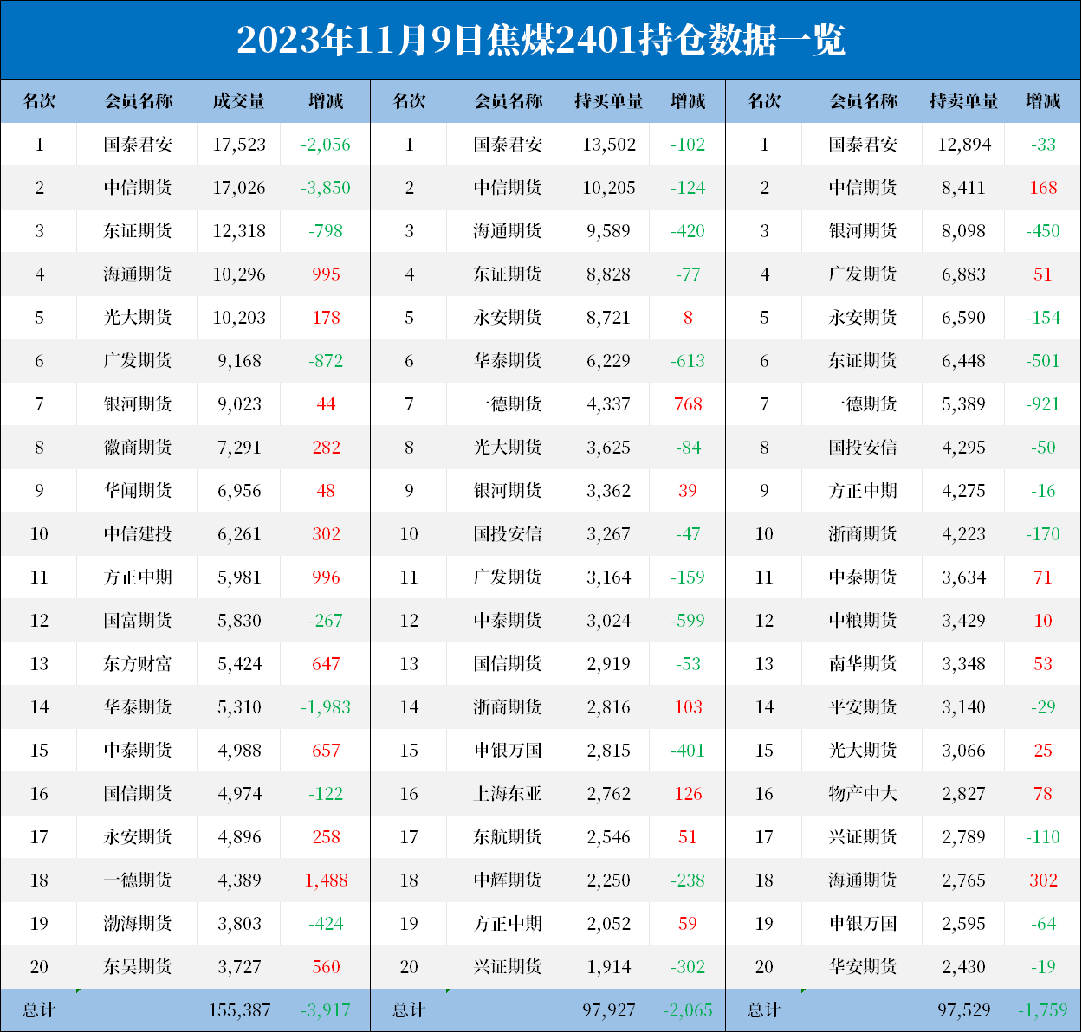The width and height of the screenshot is (1082, 1032).
Task: Click the 8,098 cell for 银河期货
Action: pyautogui.click(x=964, y=231)
